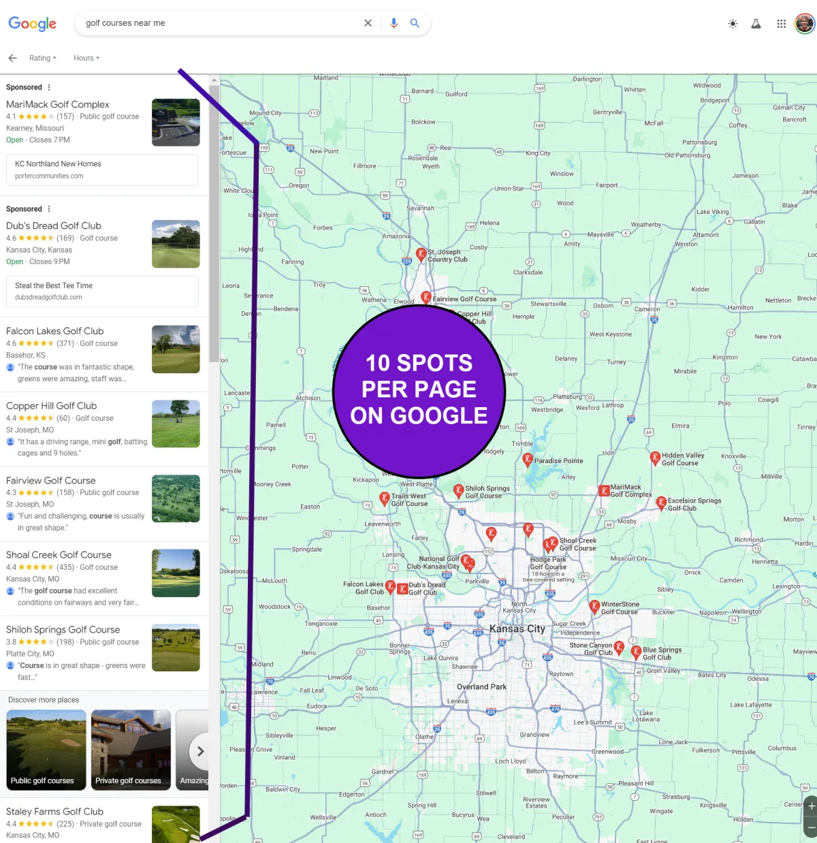Click Paradise Pointe map pin
The height and width of the screenshot is (843, 817).
pos(528,460)
